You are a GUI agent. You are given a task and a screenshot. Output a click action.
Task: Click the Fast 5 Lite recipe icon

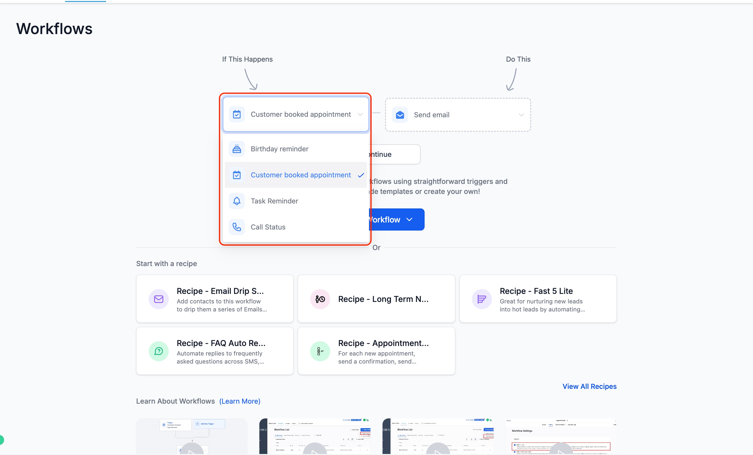[481, 299]
